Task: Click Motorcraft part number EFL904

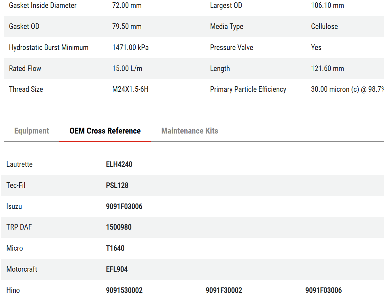Action: (x=117, y=269)
